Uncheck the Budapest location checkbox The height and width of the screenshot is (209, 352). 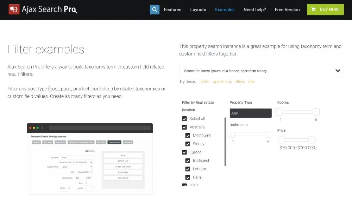click(187, 161)
